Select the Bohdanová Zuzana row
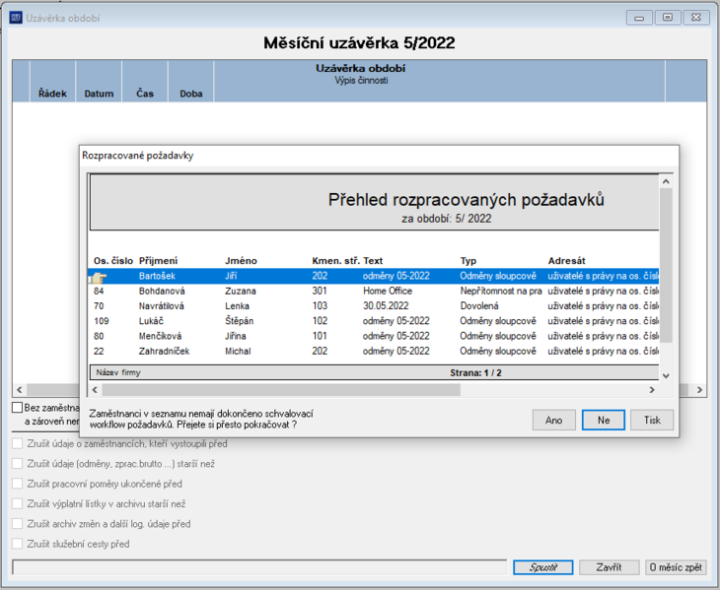This screenshot has width=720, height=590. click(374, 292)
